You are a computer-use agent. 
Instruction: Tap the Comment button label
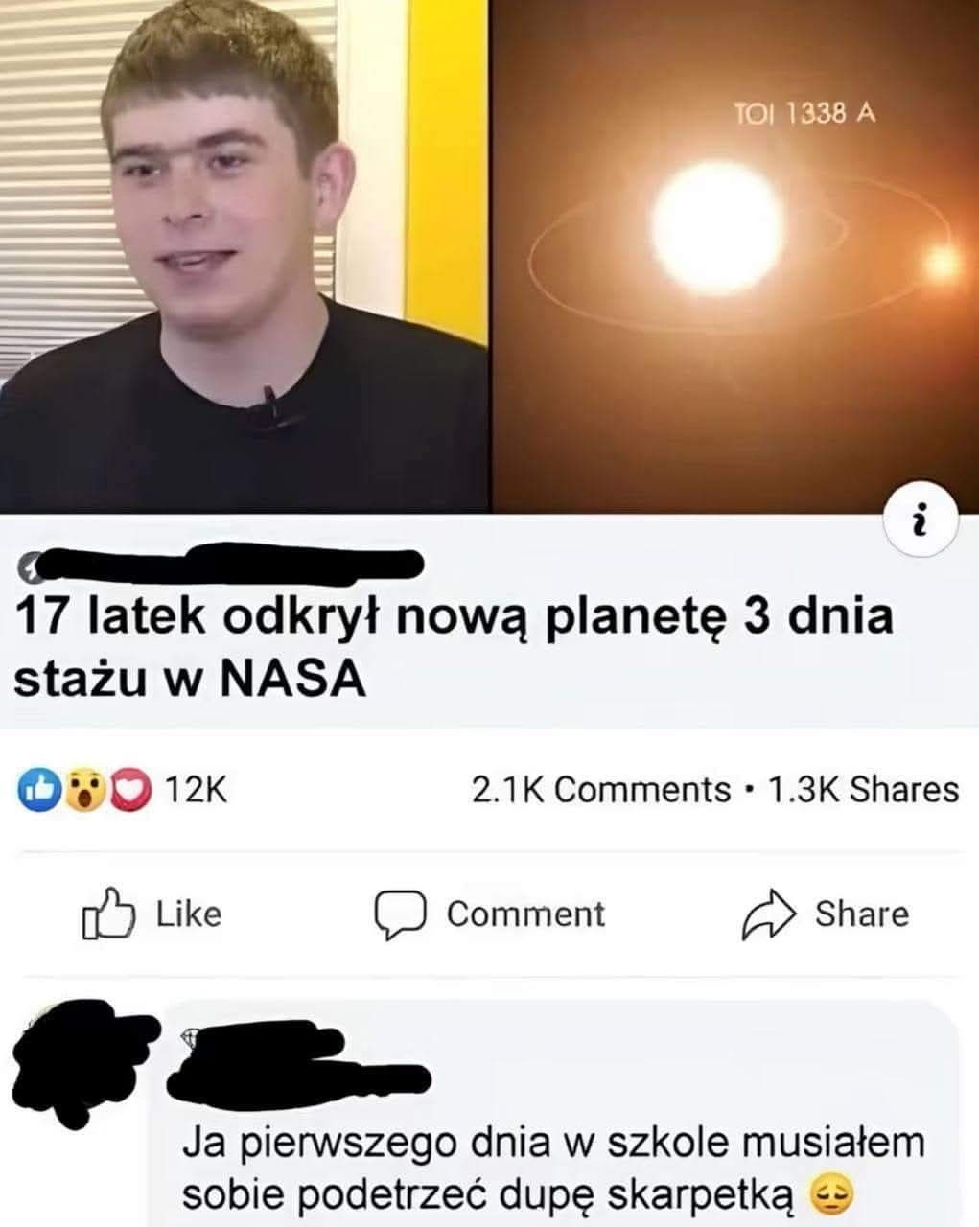coord(526,914)
